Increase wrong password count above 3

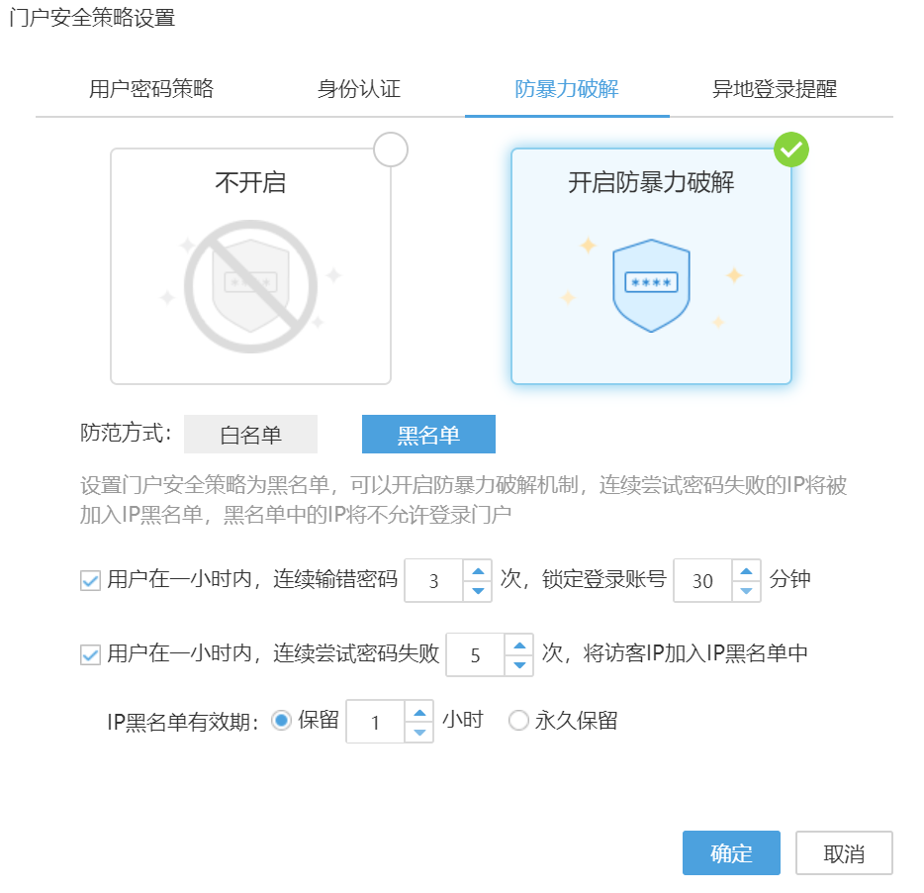coord(478,570)
